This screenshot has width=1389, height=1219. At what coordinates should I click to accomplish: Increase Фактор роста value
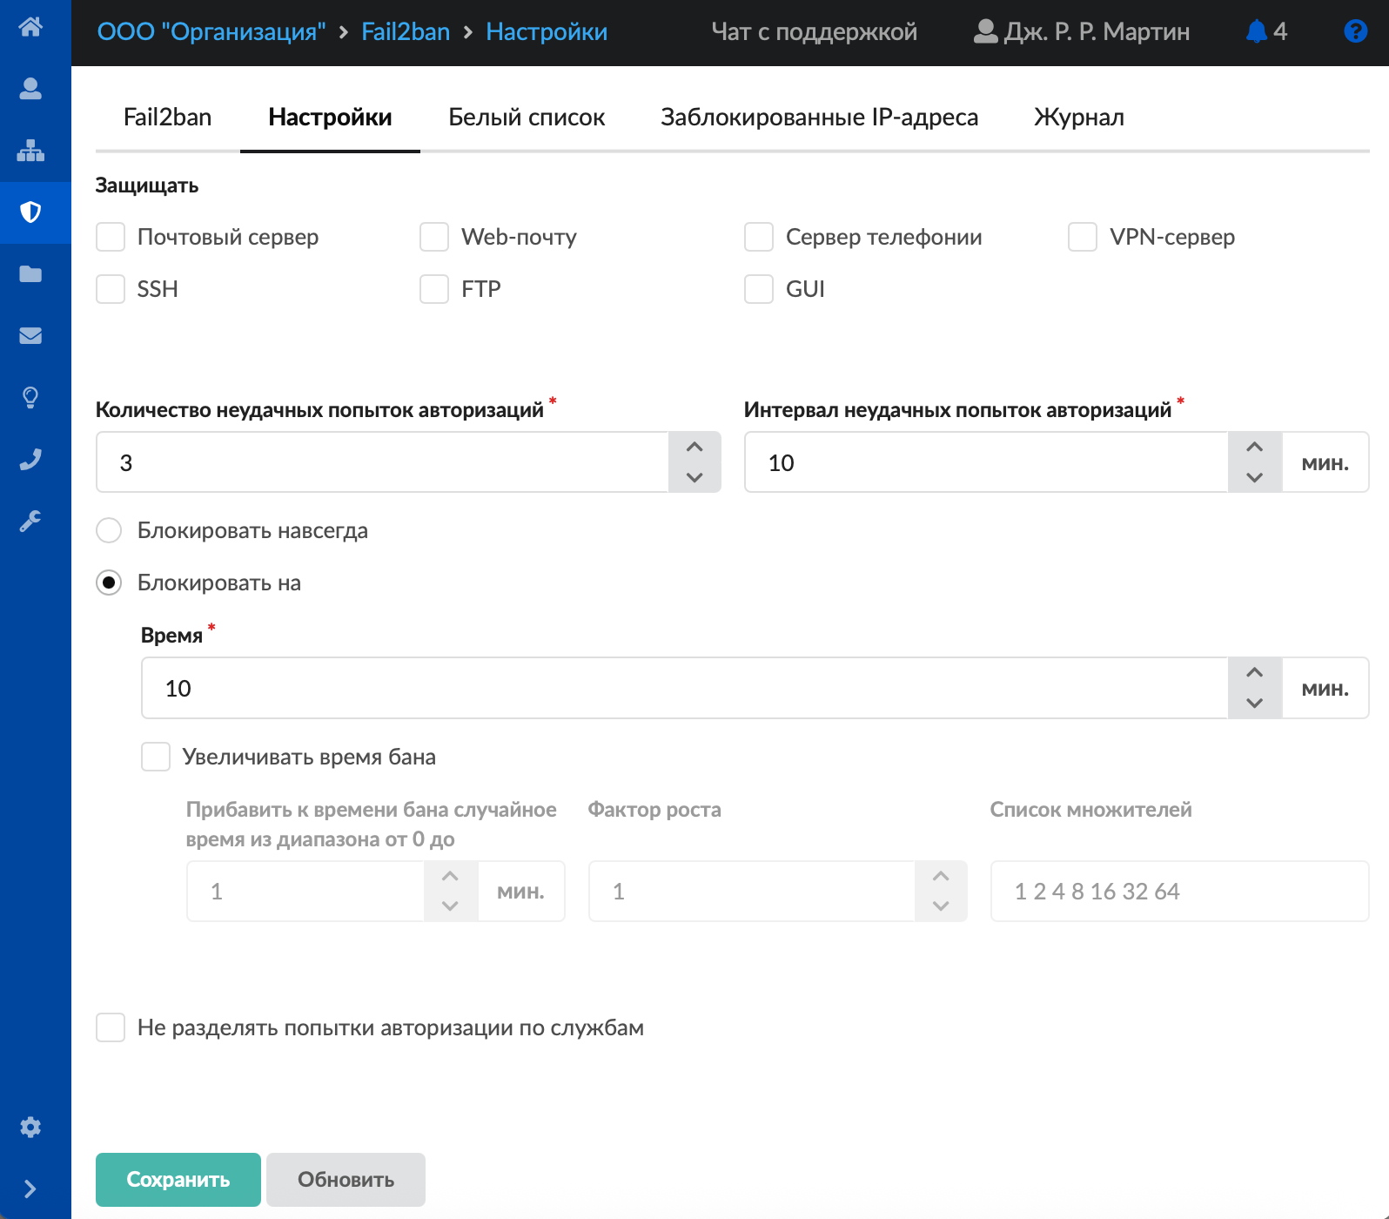(941, 877)
